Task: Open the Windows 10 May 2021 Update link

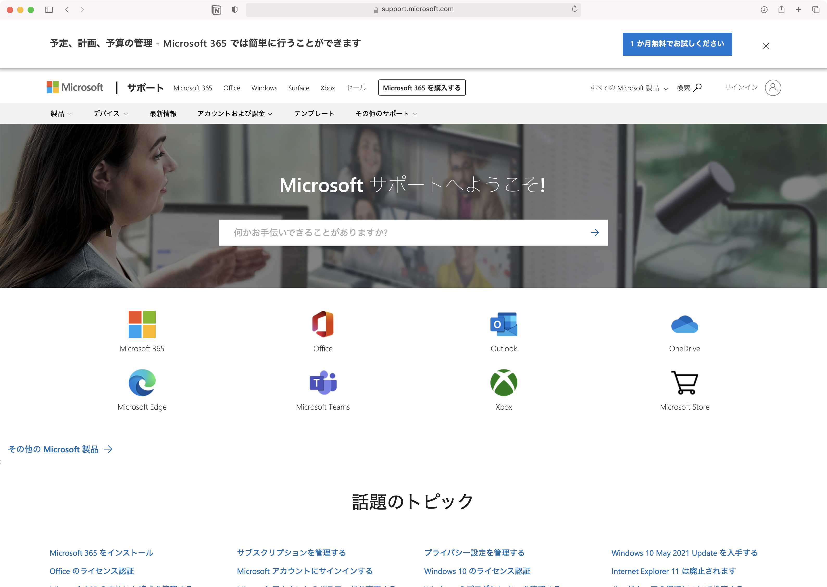Action: [x=684, y=553]
